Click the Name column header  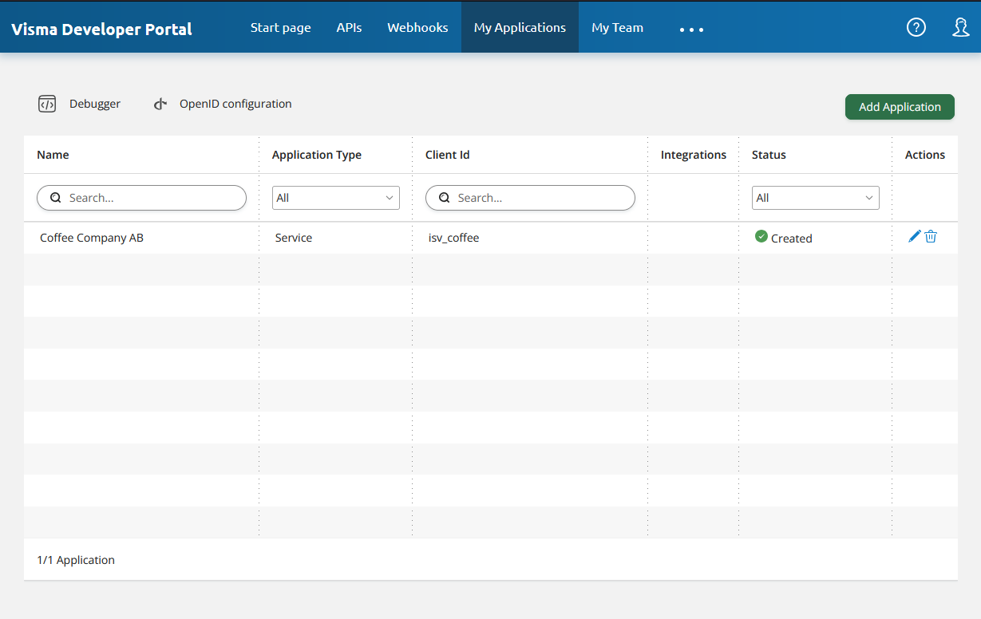(x=53, y=155)
